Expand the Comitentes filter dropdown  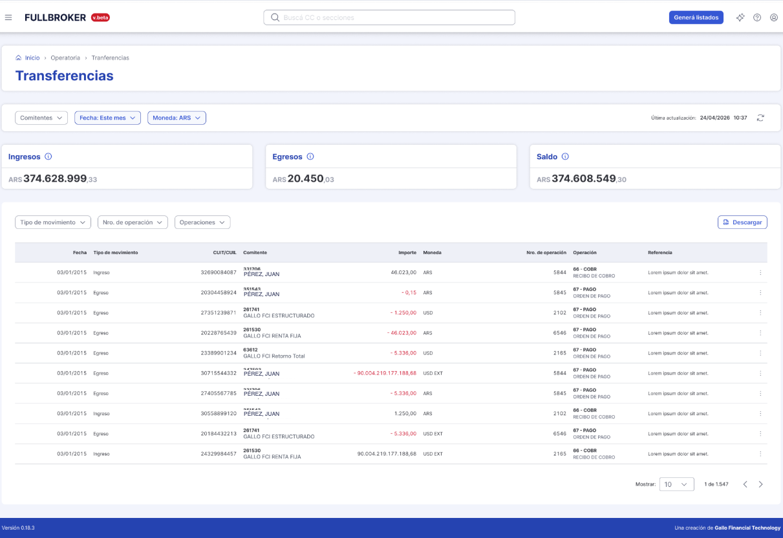point(41,118)
